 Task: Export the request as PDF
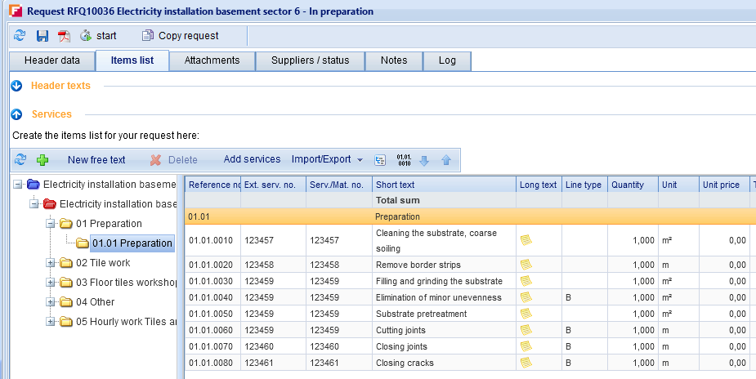[x=64, y=36]
